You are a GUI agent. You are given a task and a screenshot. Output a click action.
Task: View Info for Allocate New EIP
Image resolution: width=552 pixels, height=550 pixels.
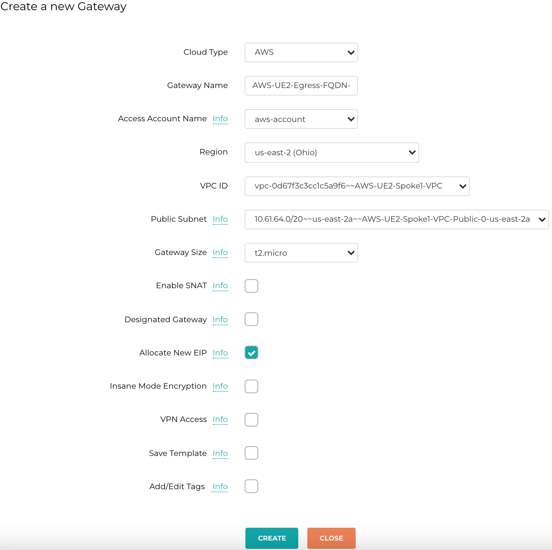tap(220, 353)
